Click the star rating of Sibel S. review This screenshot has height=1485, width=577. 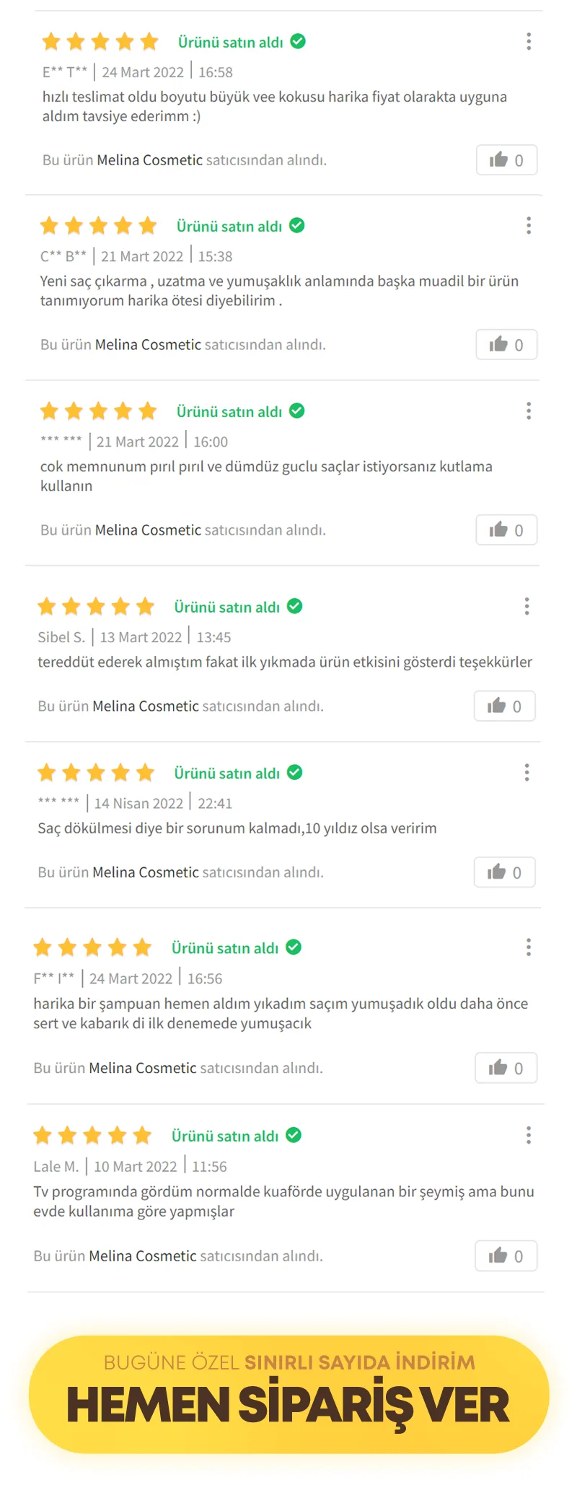[x=96, y=606]
